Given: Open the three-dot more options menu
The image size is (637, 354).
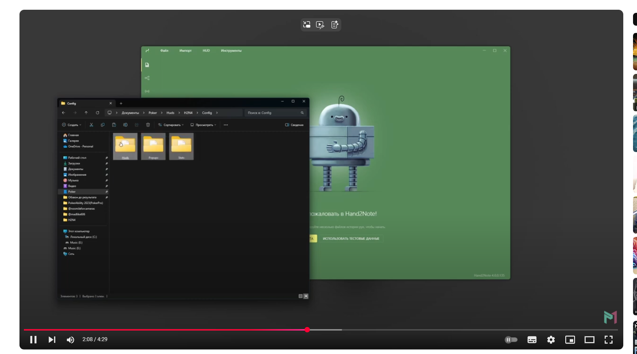Looking at the screenshot, I should point(226,125).
